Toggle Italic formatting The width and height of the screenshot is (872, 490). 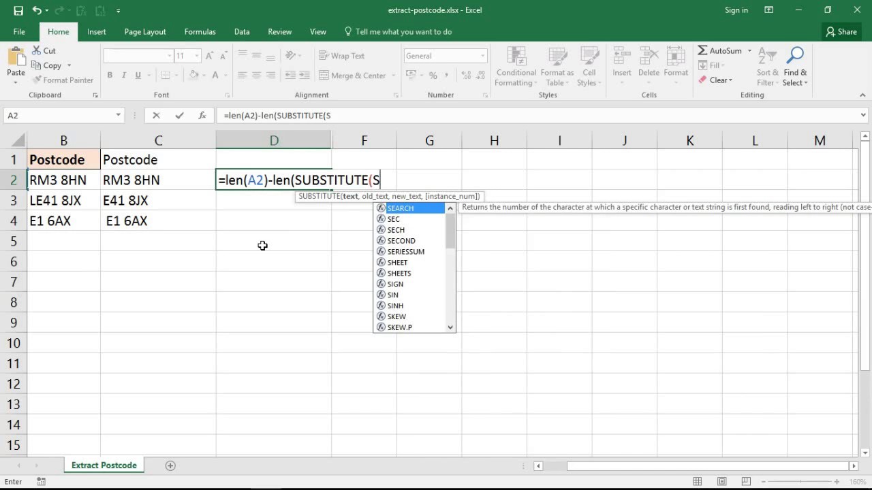click(124, 76)
